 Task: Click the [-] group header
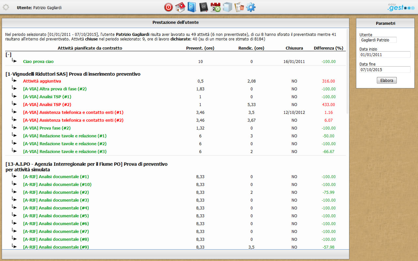[x=8, y=54]
